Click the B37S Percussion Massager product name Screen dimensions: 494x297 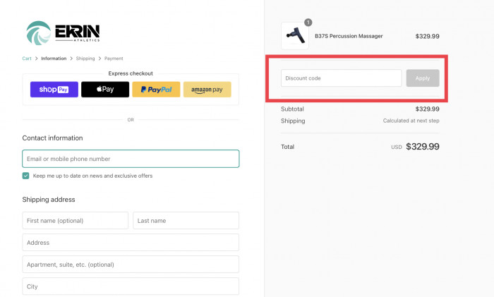349,36
